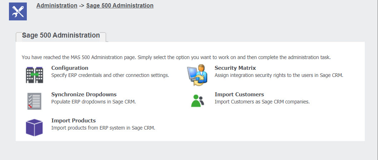
Task: Click text 'Import products from ERP system in Sage CRM.'
Action: pyautogui.click(x=103, y=128)
